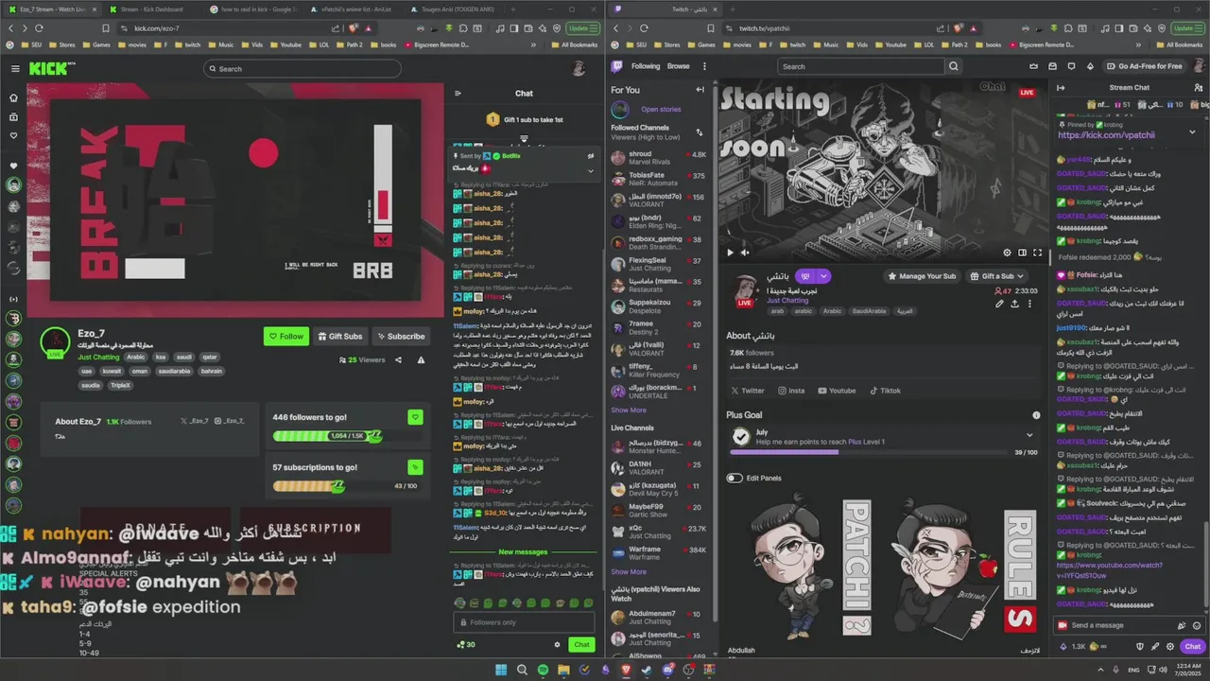Open Twitch Following tab
The image size is (1210, 681).
(646, 66)
